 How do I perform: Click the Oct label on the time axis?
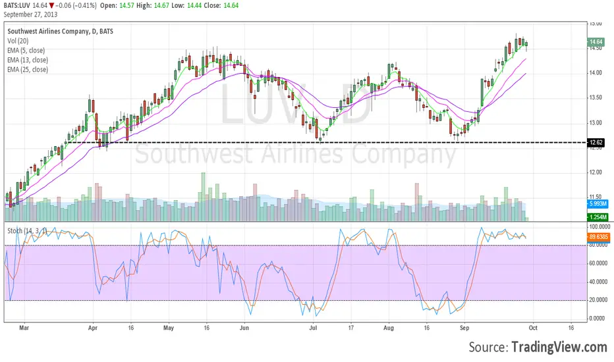(533, 328)
